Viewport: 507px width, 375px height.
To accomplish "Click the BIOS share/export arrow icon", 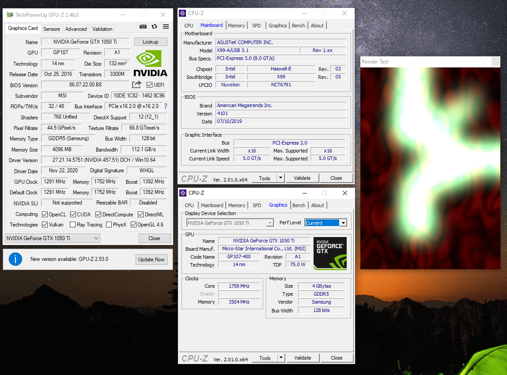I will (x=137, y=85).
